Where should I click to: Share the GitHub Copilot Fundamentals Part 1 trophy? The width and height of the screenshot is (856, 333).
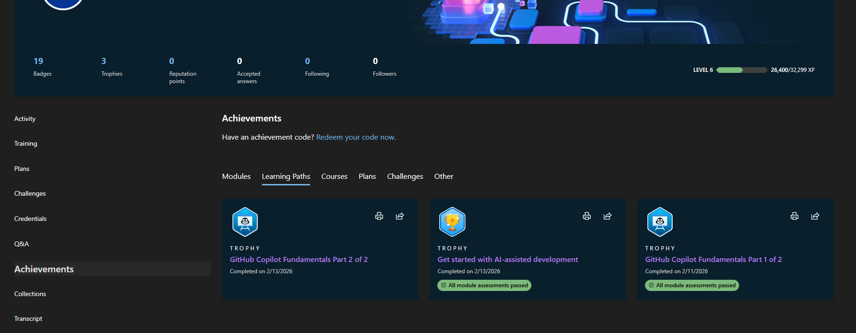[x=815, y=216]
